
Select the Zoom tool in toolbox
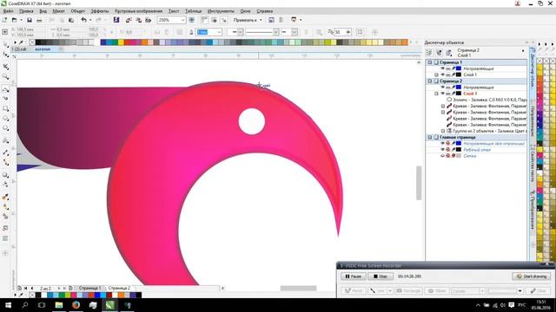click(x=5, y=76)
